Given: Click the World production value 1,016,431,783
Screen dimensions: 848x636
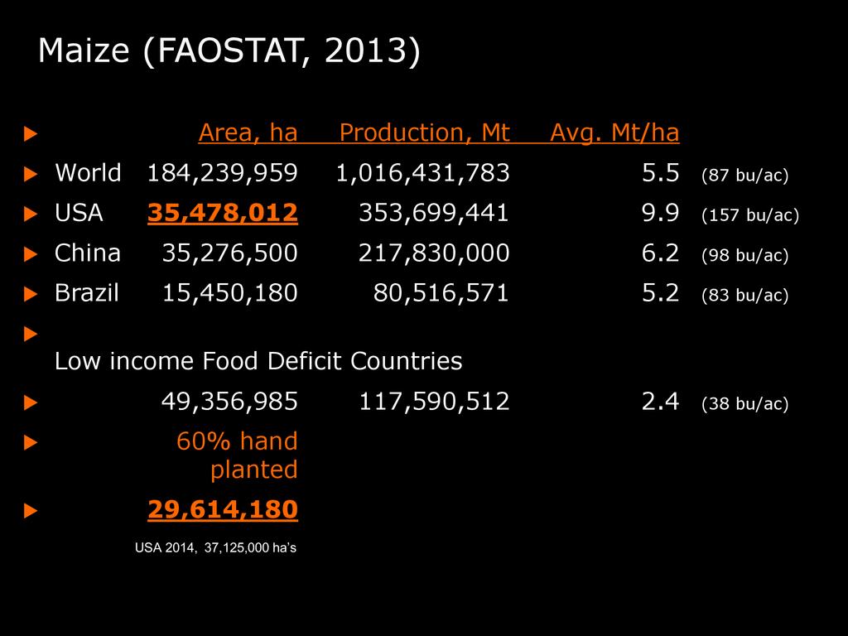Looking at the screenshot, I should pyautogui.click(x=422, y=173).
